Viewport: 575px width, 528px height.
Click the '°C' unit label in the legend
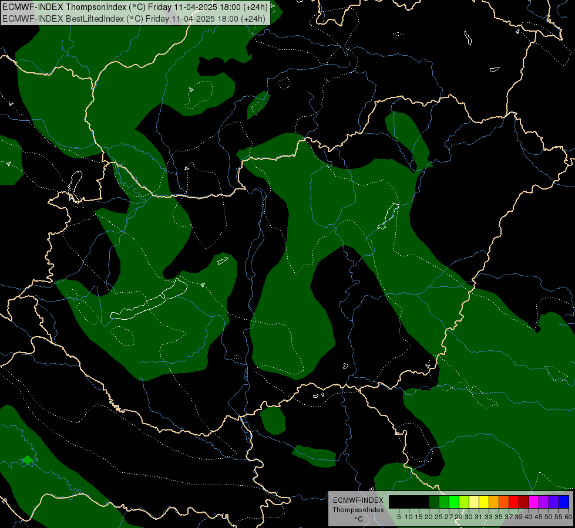pyautogui.click(x=359, y=519)
